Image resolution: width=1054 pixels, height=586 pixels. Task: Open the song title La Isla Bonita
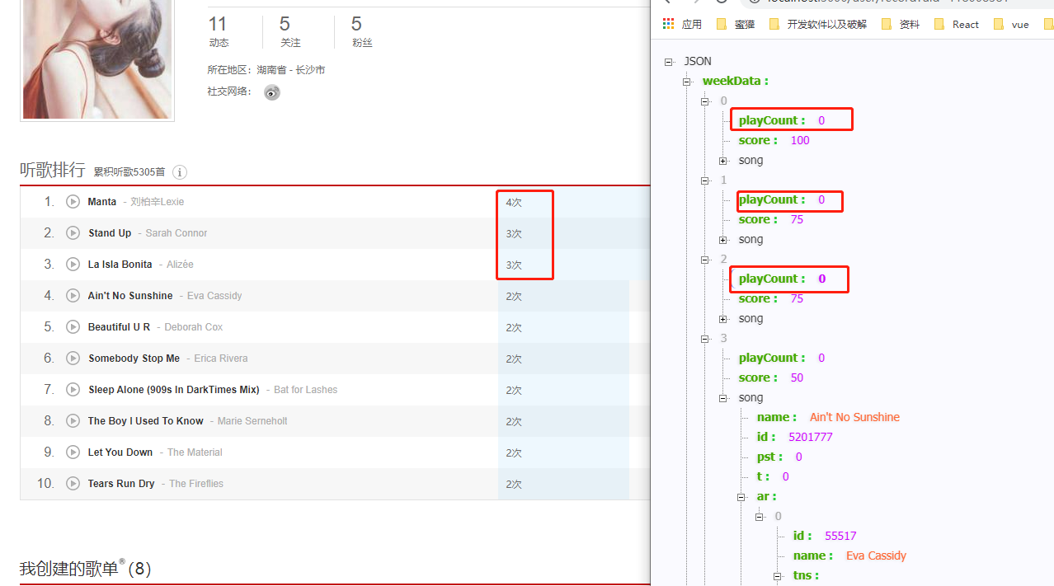click(x=120, y=265)
